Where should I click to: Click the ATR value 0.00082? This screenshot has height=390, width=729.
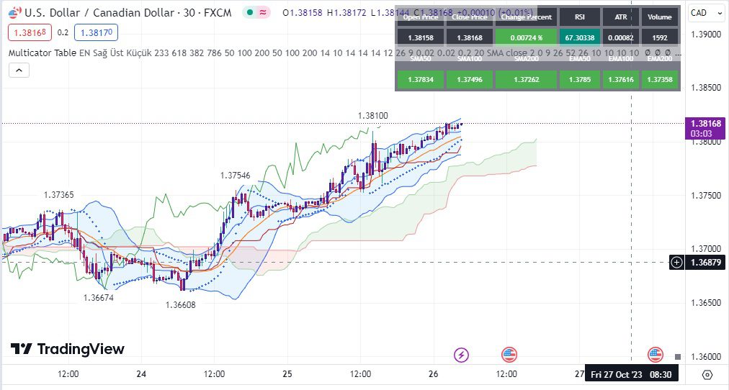[x=621, y=37]
